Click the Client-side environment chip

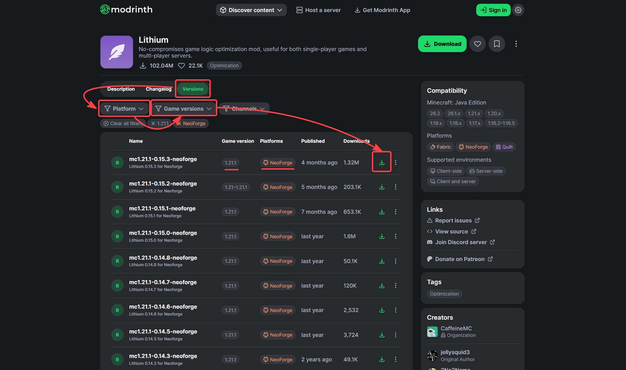[446, 171]
